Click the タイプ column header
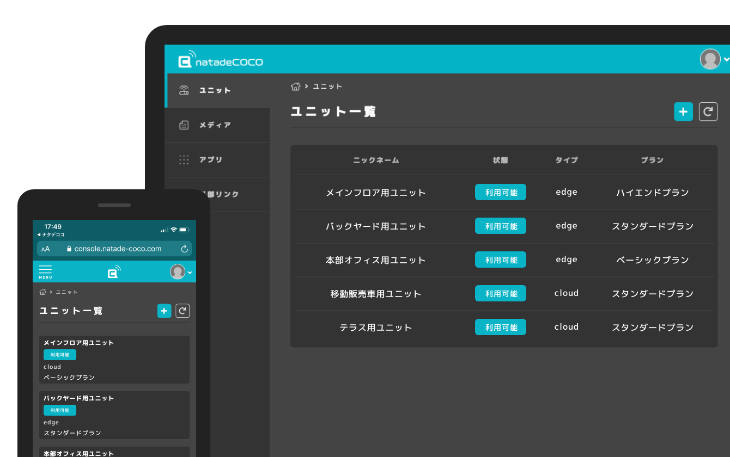 [x=567, y=160]
